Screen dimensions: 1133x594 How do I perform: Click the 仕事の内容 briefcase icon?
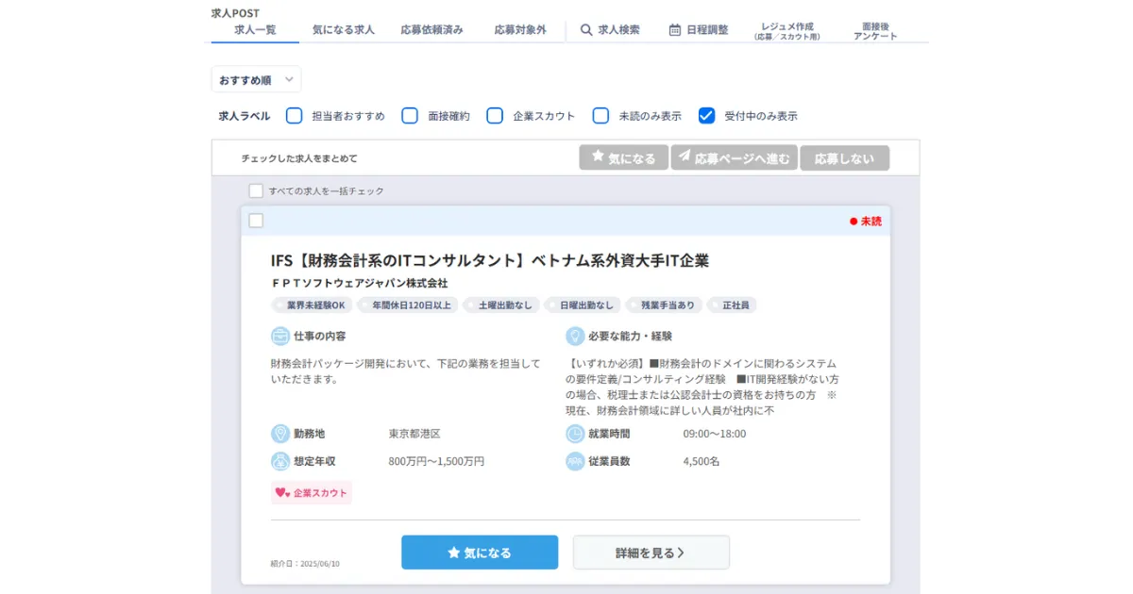pos(280,336)
